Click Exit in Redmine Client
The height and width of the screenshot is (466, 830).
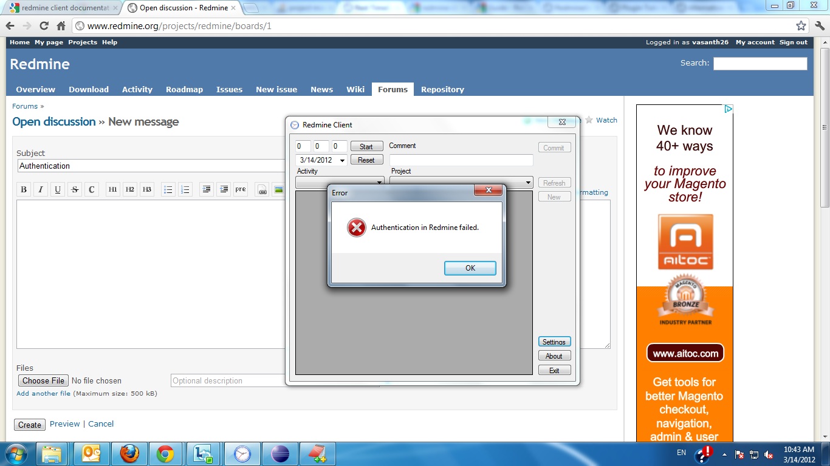pos(554,370)
